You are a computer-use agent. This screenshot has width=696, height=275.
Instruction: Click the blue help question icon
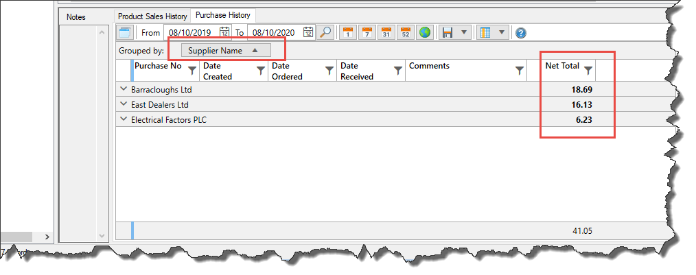521,32
